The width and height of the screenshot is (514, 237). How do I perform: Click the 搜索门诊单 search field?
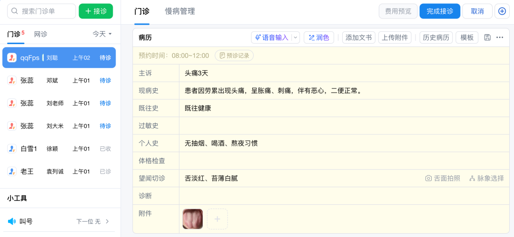(41, 11)
